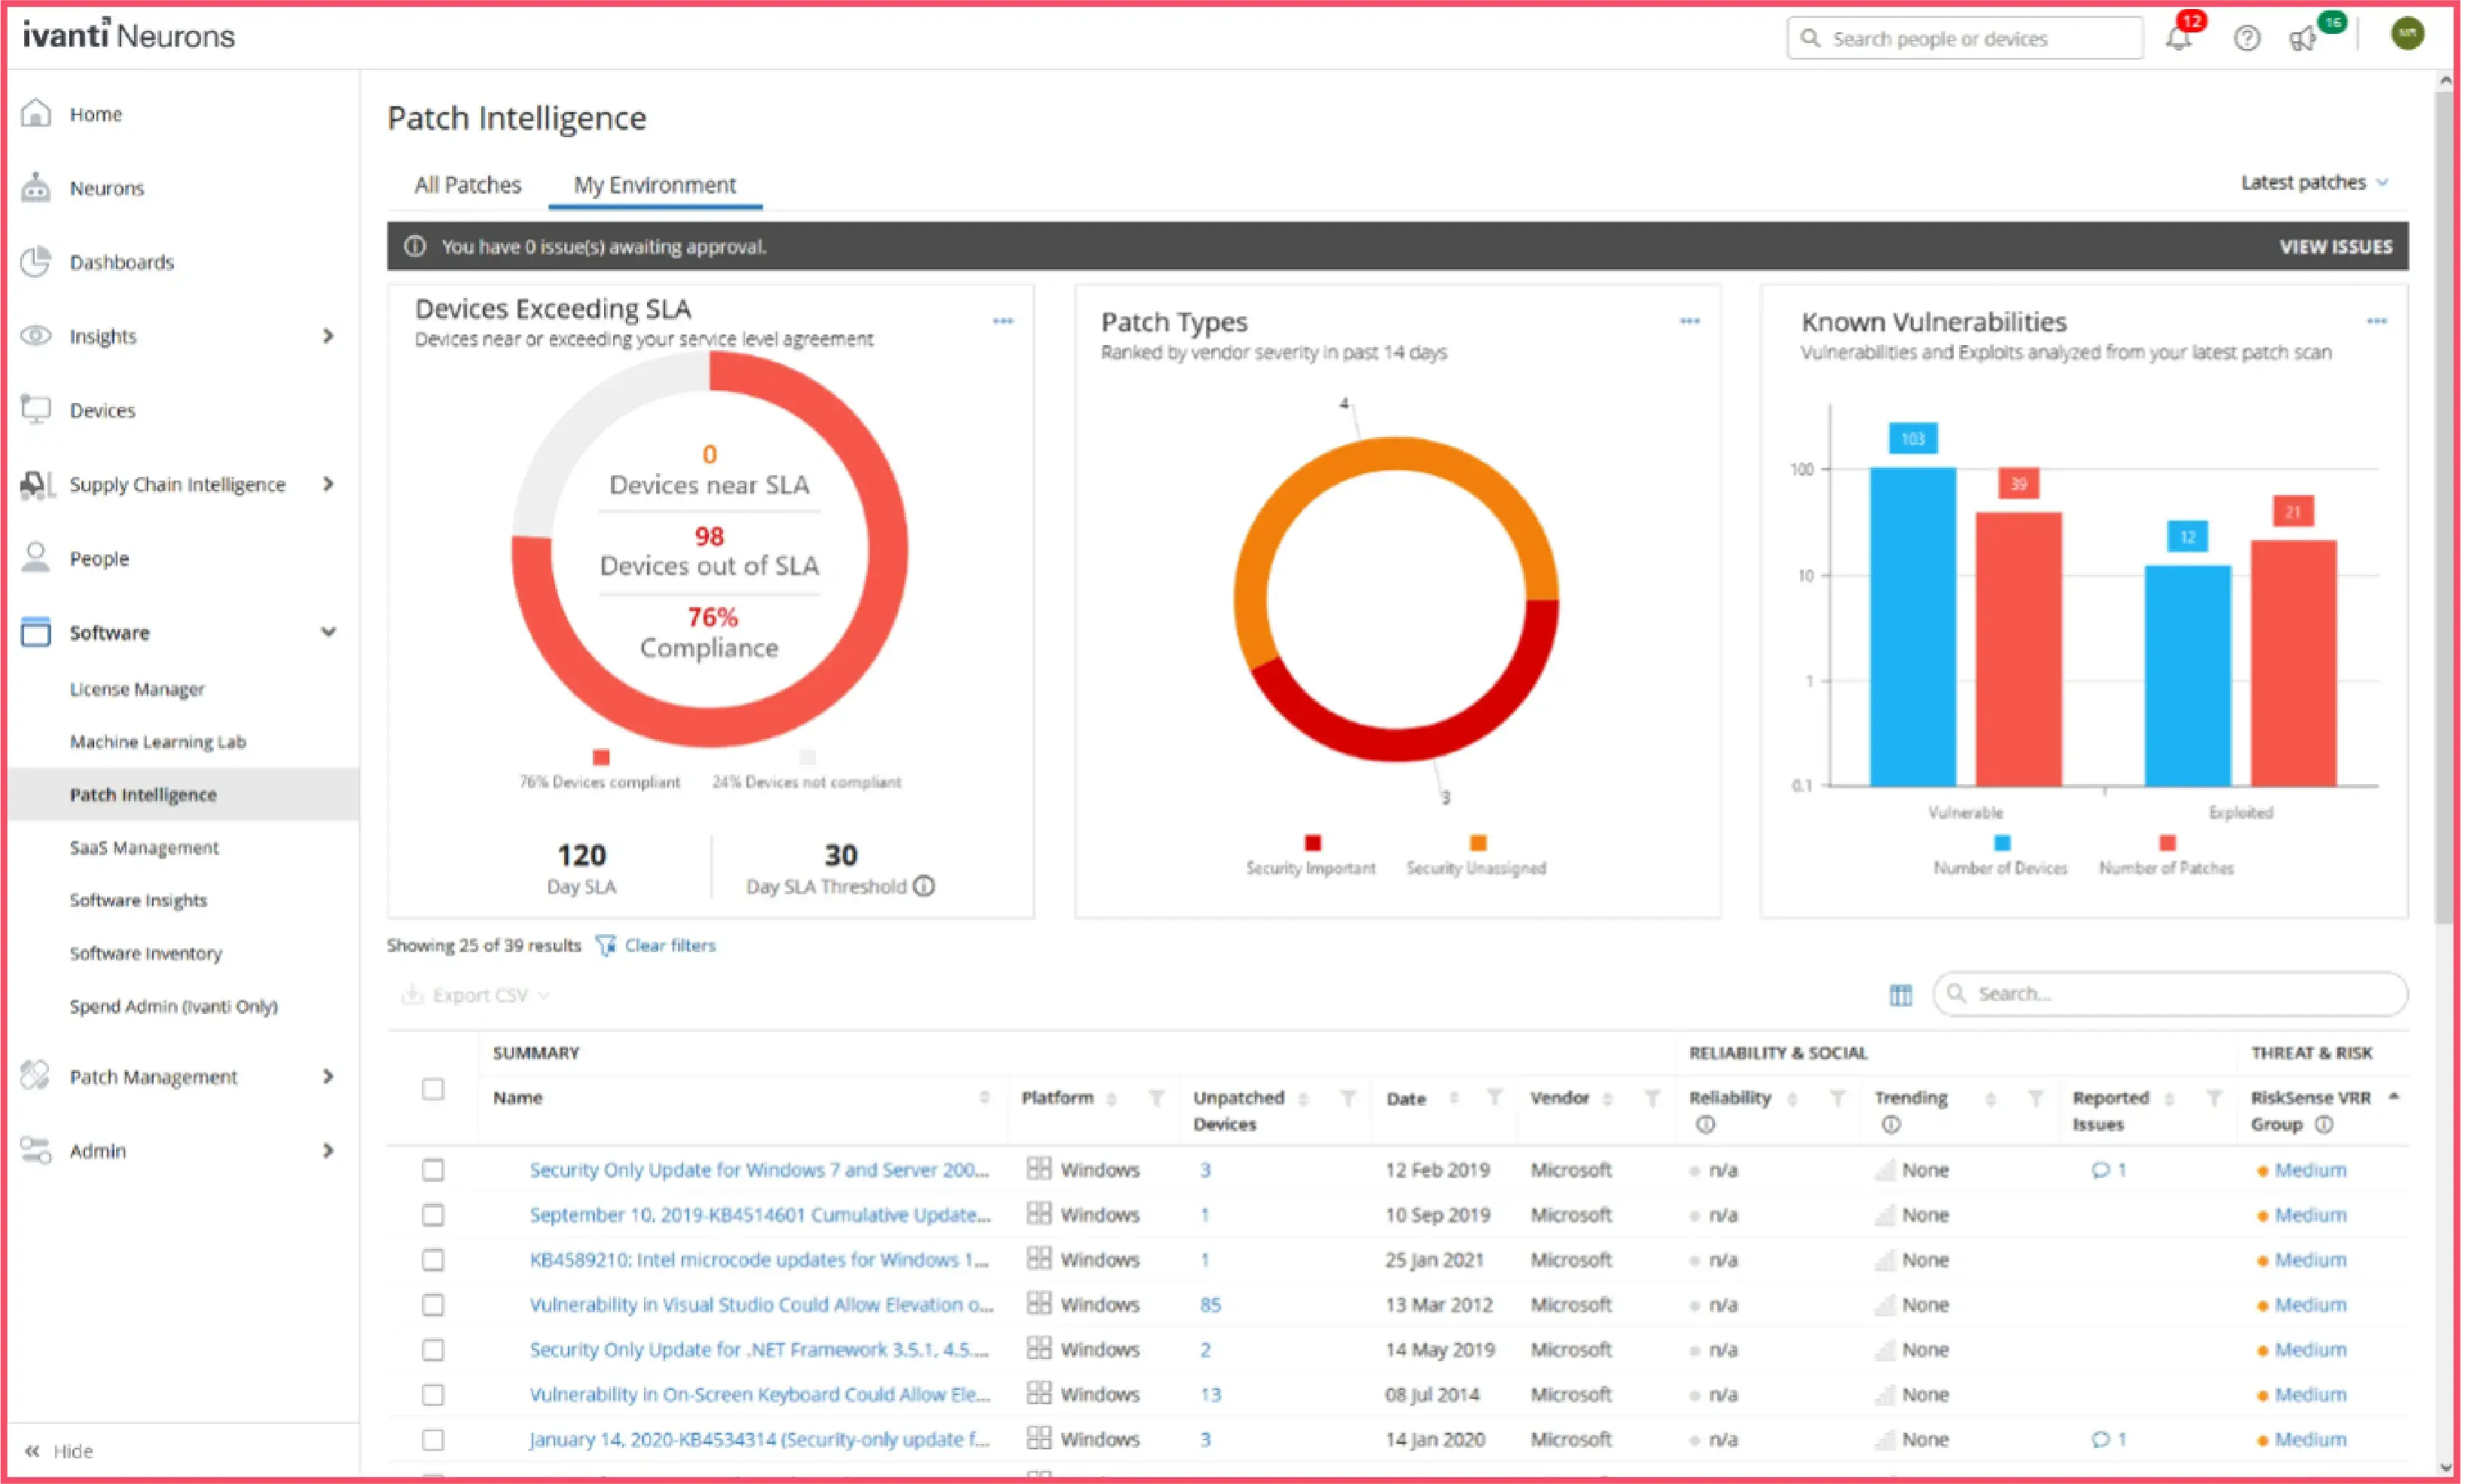2466x1484 pixels.
Task: Click the Reliability info icon
Action: tap(1705, 1125)
